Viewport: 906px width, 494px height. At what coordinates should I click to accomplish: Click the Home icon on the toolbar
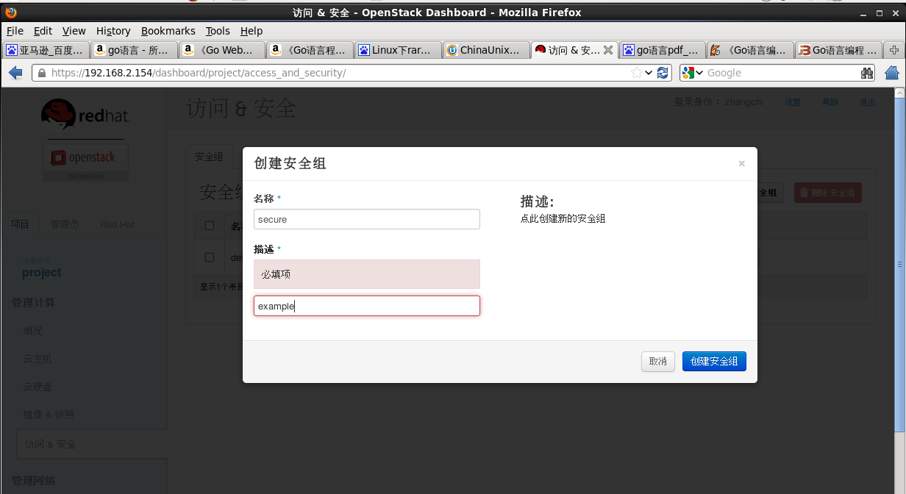pyautogui.click(x=891, y=73)
